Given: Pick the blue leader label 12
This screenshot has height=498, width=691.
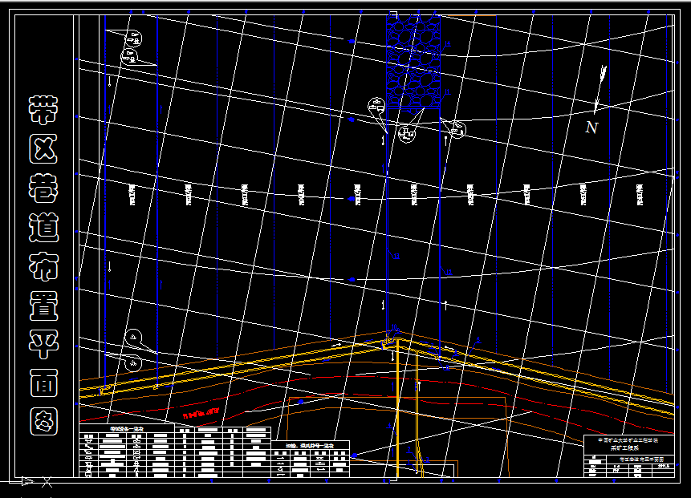Looking at the screenshot, I should (449, 273).
